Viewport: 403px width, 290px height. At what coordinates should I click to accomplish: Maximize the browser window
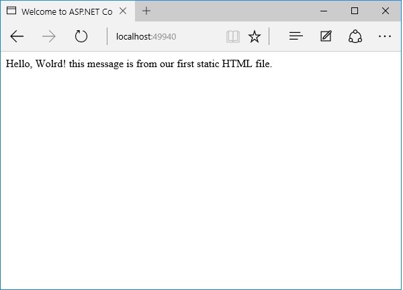pos(355,11)
